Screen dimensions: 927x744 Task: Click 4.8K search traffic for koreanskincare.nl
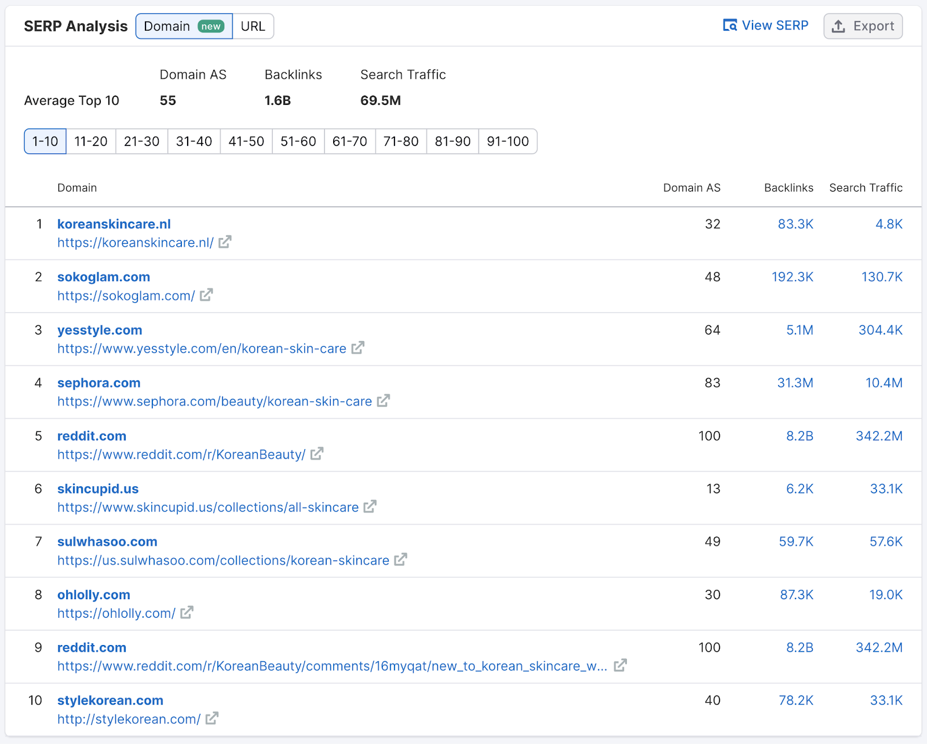pos(889,224)
